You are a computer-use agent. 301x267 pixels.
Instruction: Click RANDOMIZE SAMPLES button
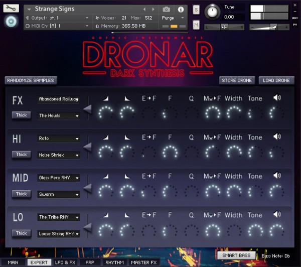[x=31, y=80]
